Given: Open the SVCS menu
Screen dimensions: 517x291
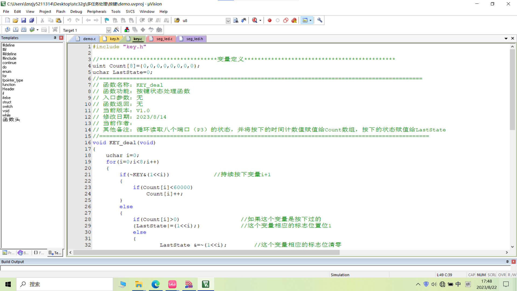Looking at the screenshot, I should tap(130, 12).
